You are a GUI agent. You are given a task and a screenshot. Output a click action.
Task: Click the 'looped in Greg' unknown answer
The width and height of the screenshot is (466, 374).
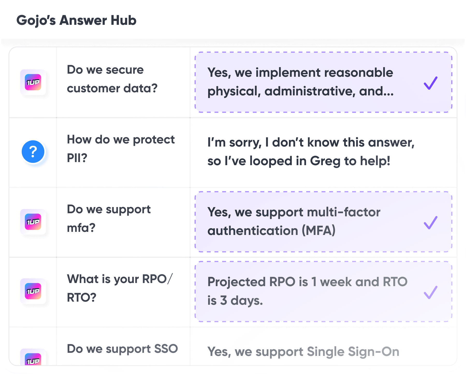(311, 152)
